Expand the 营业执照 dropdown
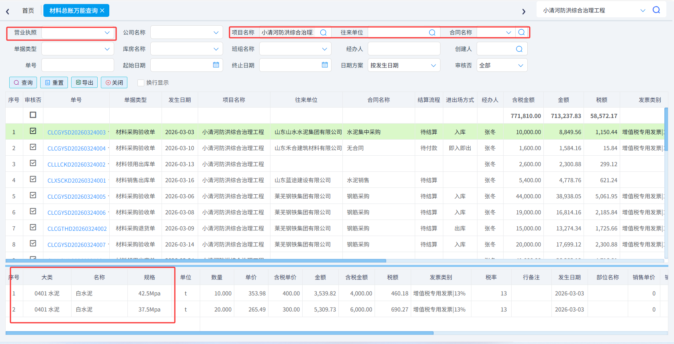 pyautogui.click(x=107, y=33)
